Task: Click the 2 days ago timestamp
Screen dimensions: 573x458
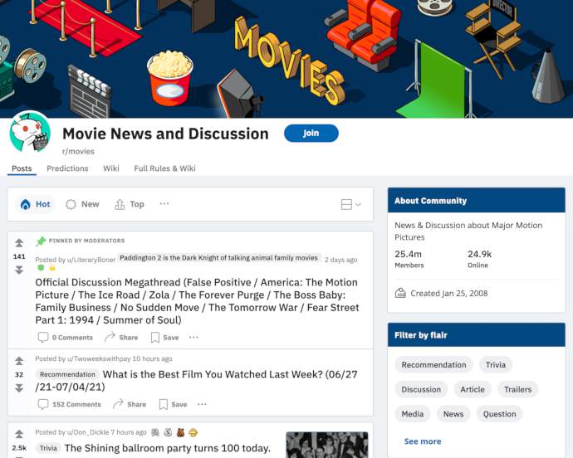Action: pyautogui.click(x=340, y=260)
